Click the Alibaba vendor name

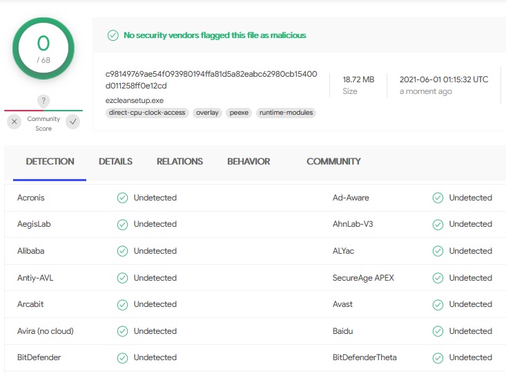tap(30, 251)
